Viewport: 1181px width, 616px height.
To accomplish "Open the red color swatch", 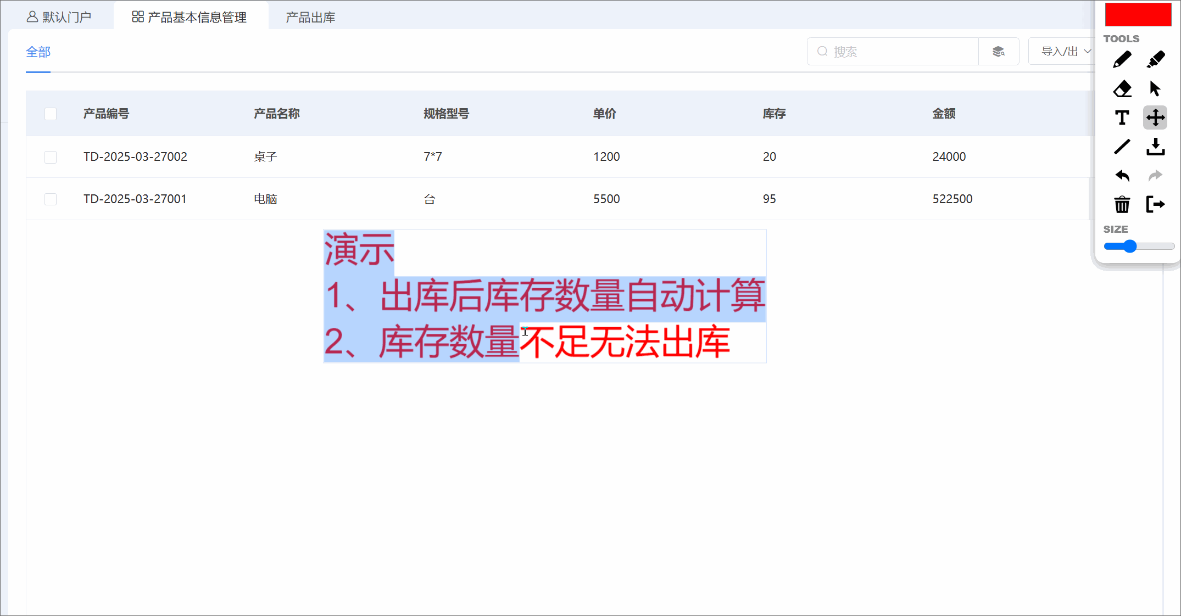I will (1138, 15).
